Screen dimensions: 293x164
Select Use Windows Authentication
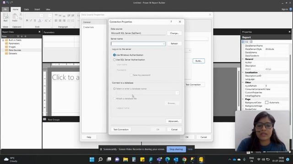coord(114,55)
